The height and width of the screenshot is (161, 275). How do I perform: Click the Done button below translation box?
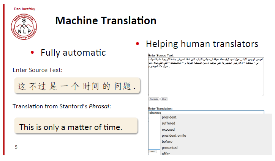[x=152, y=151]
